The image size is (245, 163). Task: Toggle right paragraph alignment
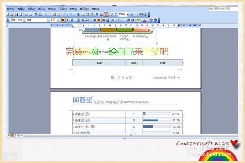[103, 20]
